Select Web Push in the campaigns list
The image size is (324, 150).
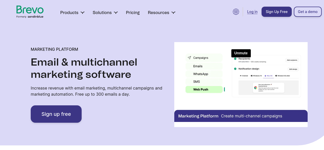click(204, 90)
